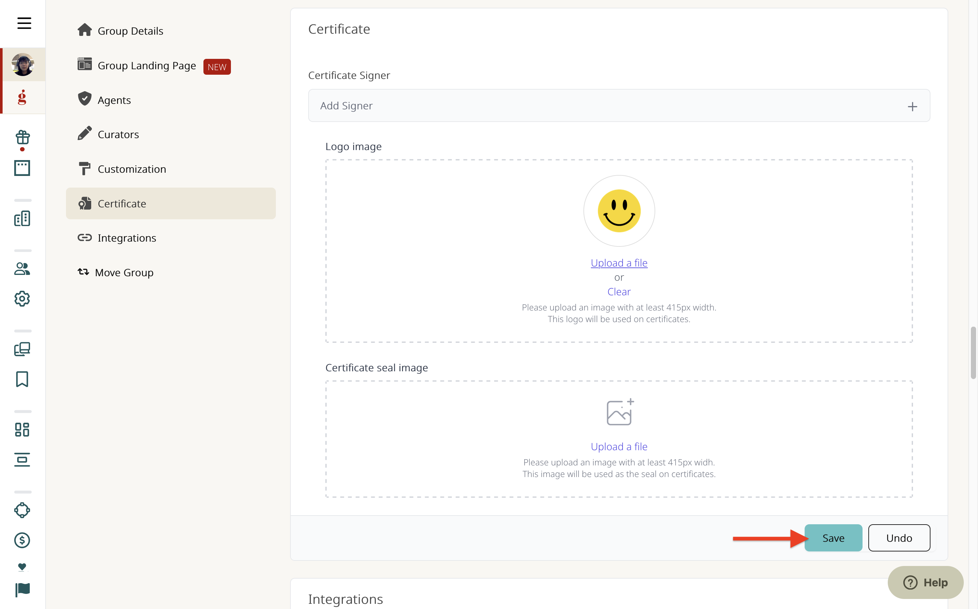Open the calendar window icon in sidebar
978x609 pixels.
(22, 168)
